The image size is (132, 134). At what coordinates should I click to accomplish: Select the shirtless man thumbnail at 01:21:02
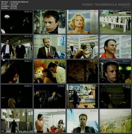50,121
